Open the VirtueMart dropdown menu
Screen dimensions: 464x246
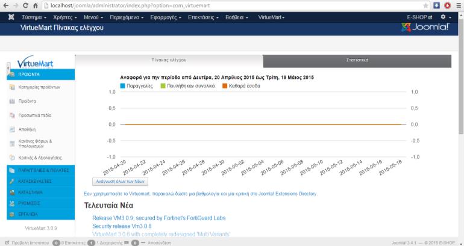tap(271, 17)
